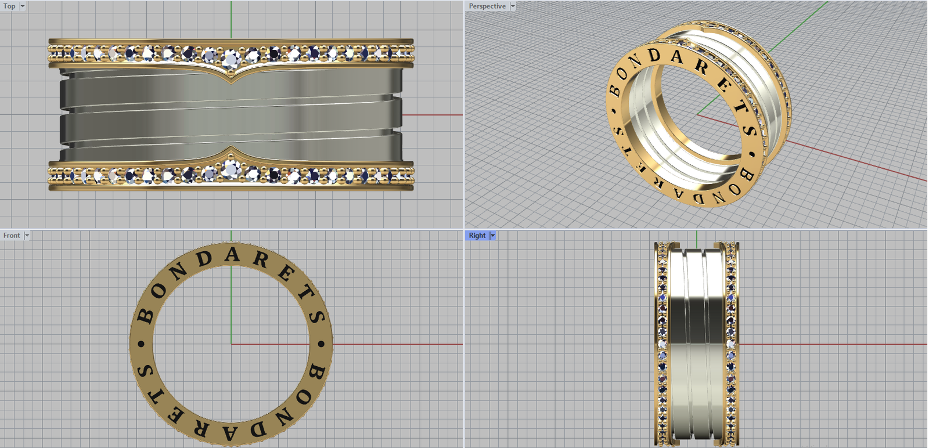Click the upside-down letter A at bottom of Front ring
The height and width of the screenshot is (448, 929).
(x=229, y=433)
